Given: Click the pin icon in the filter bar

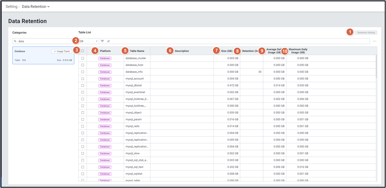Looking at the screenshot, I should [x=108, y=41].
